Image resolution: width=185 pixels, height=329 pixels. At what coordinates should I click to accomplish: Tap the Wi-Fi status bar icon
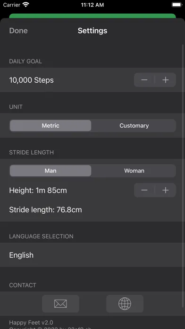pyautogui.click(x=26, y=5)
